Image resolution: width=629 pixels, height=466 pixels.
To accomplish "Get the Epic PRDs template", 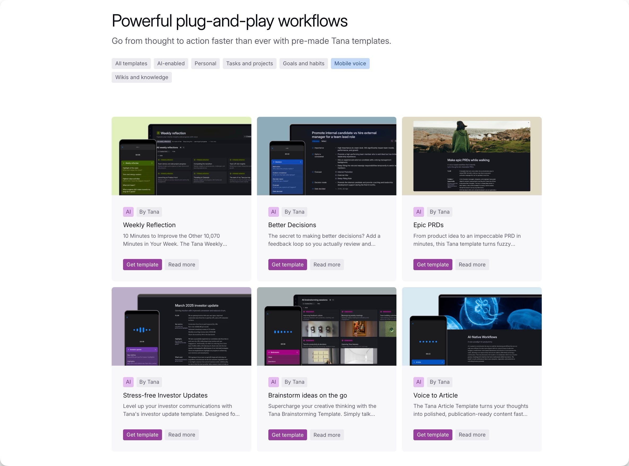I will (x=433, y=265).
